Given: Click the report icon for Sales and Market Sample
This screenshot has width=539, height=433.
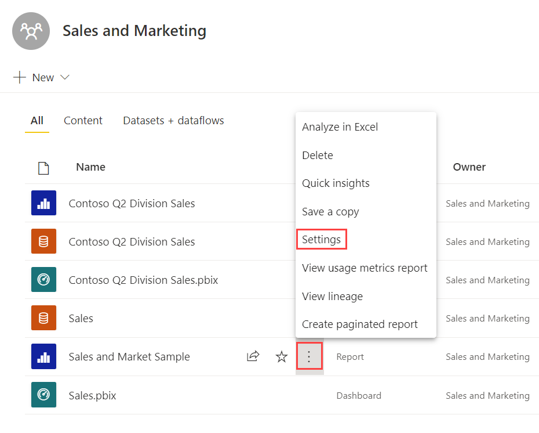Looking at the screenshot, I should point(43,356).
